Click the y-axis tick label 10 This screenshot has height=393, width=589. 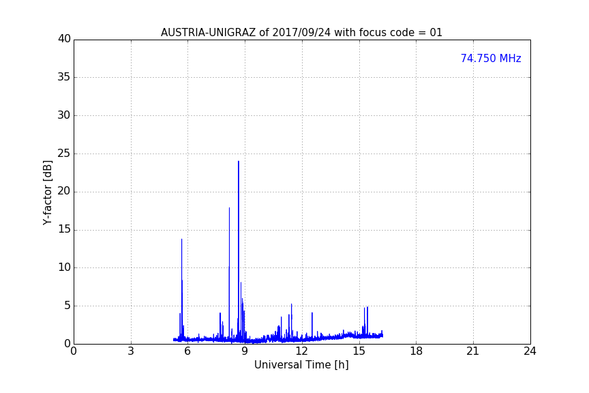pyautogui.click(x=64, y=267)
